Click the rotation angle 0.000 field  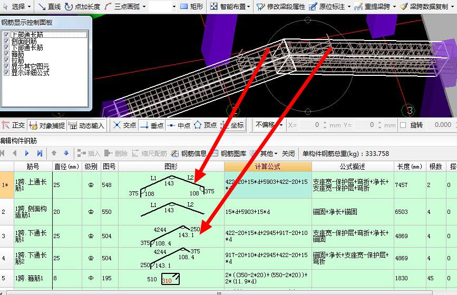[442, 125]
